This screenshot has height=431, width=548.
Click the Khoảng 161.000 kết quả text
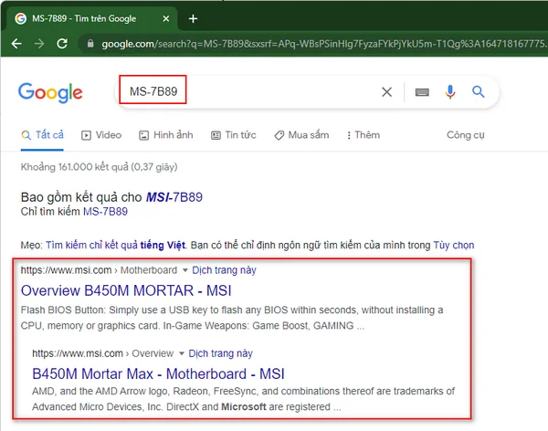100,167
